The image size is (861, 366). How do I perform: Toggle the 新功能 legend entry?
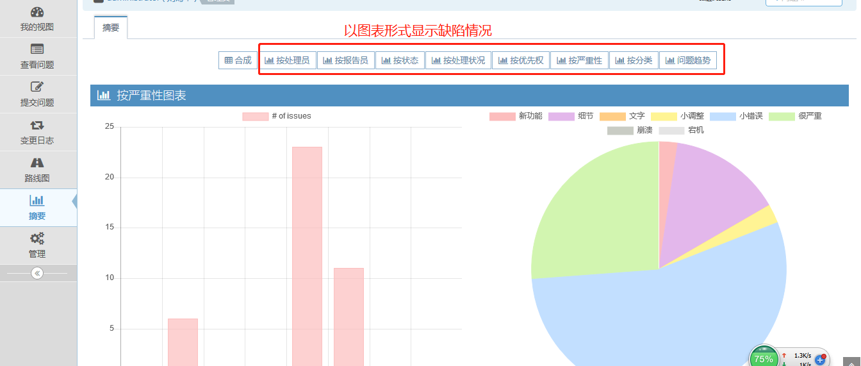(x=516, y=116)
